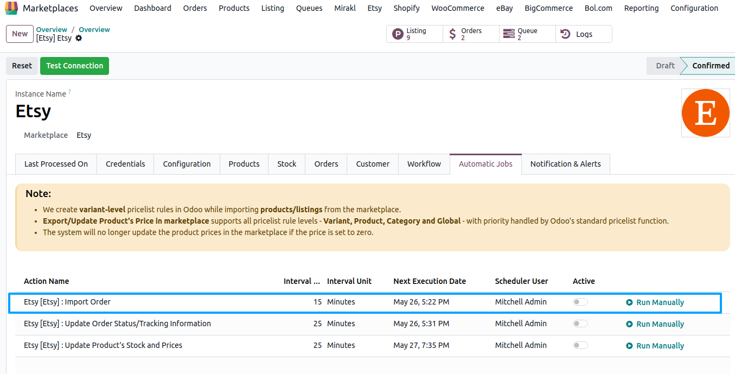This screenshot has height=374, width=735.
Task: Open the Overview menu
Action: pos(106,8)
